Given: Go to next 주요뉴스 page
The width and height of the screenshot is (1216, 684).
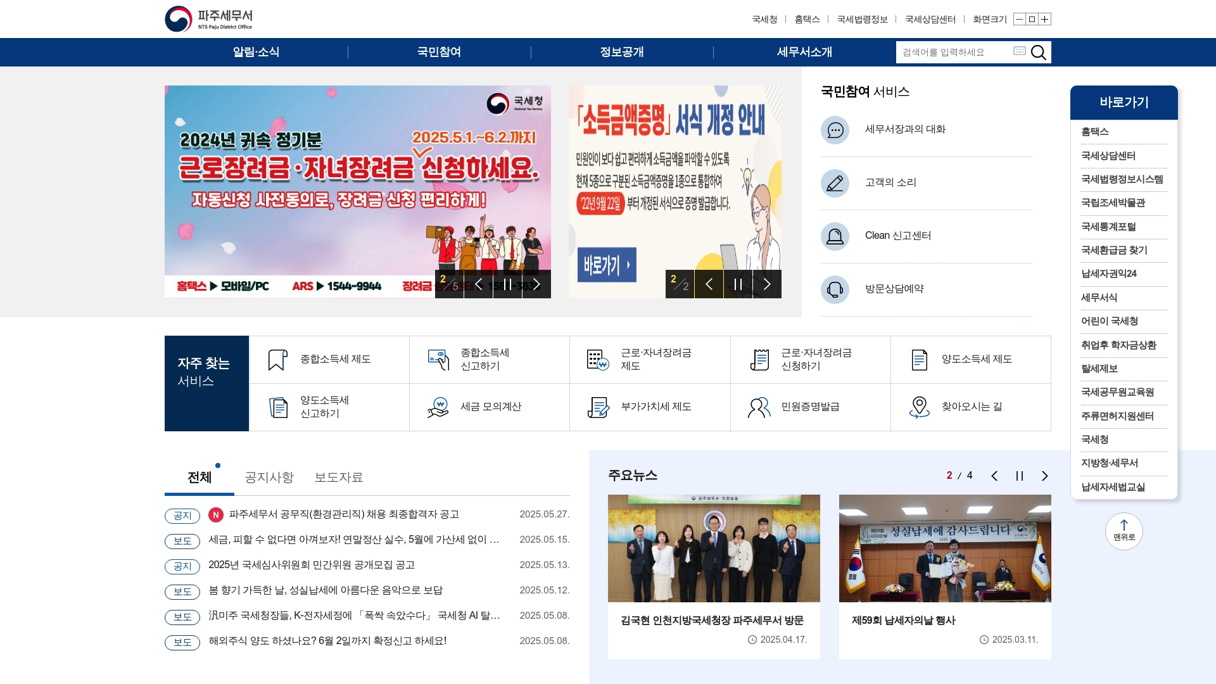Looking at the screenshot, I should 1045,476.
